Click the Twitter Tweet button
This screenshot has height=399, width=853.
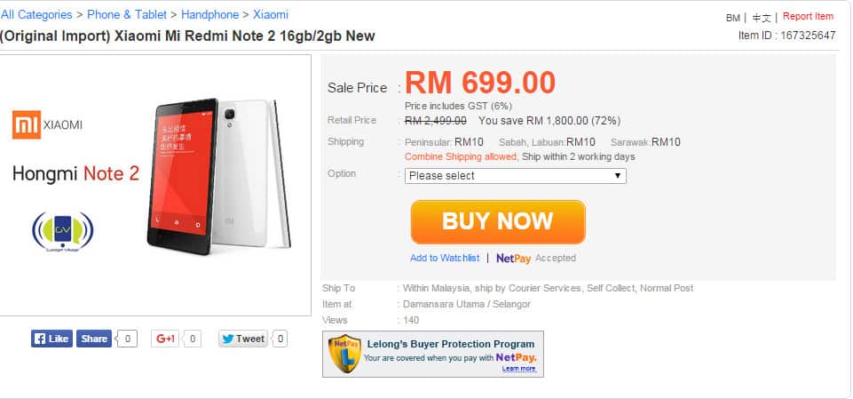click(243, 339)
